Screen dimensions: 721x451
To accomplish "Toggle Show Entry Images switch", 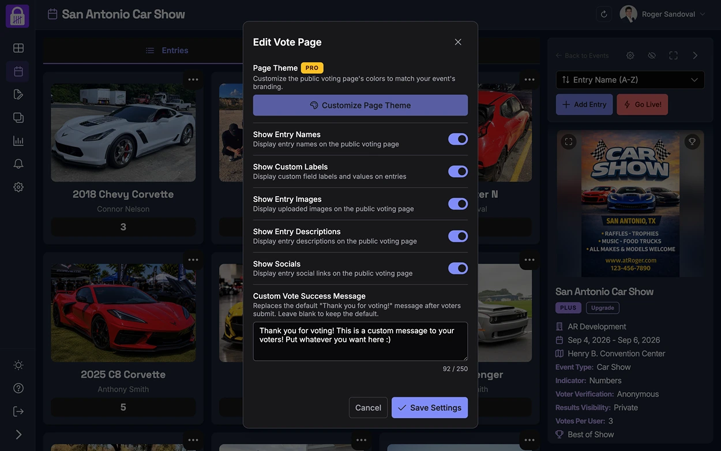I will click(458, 204).
